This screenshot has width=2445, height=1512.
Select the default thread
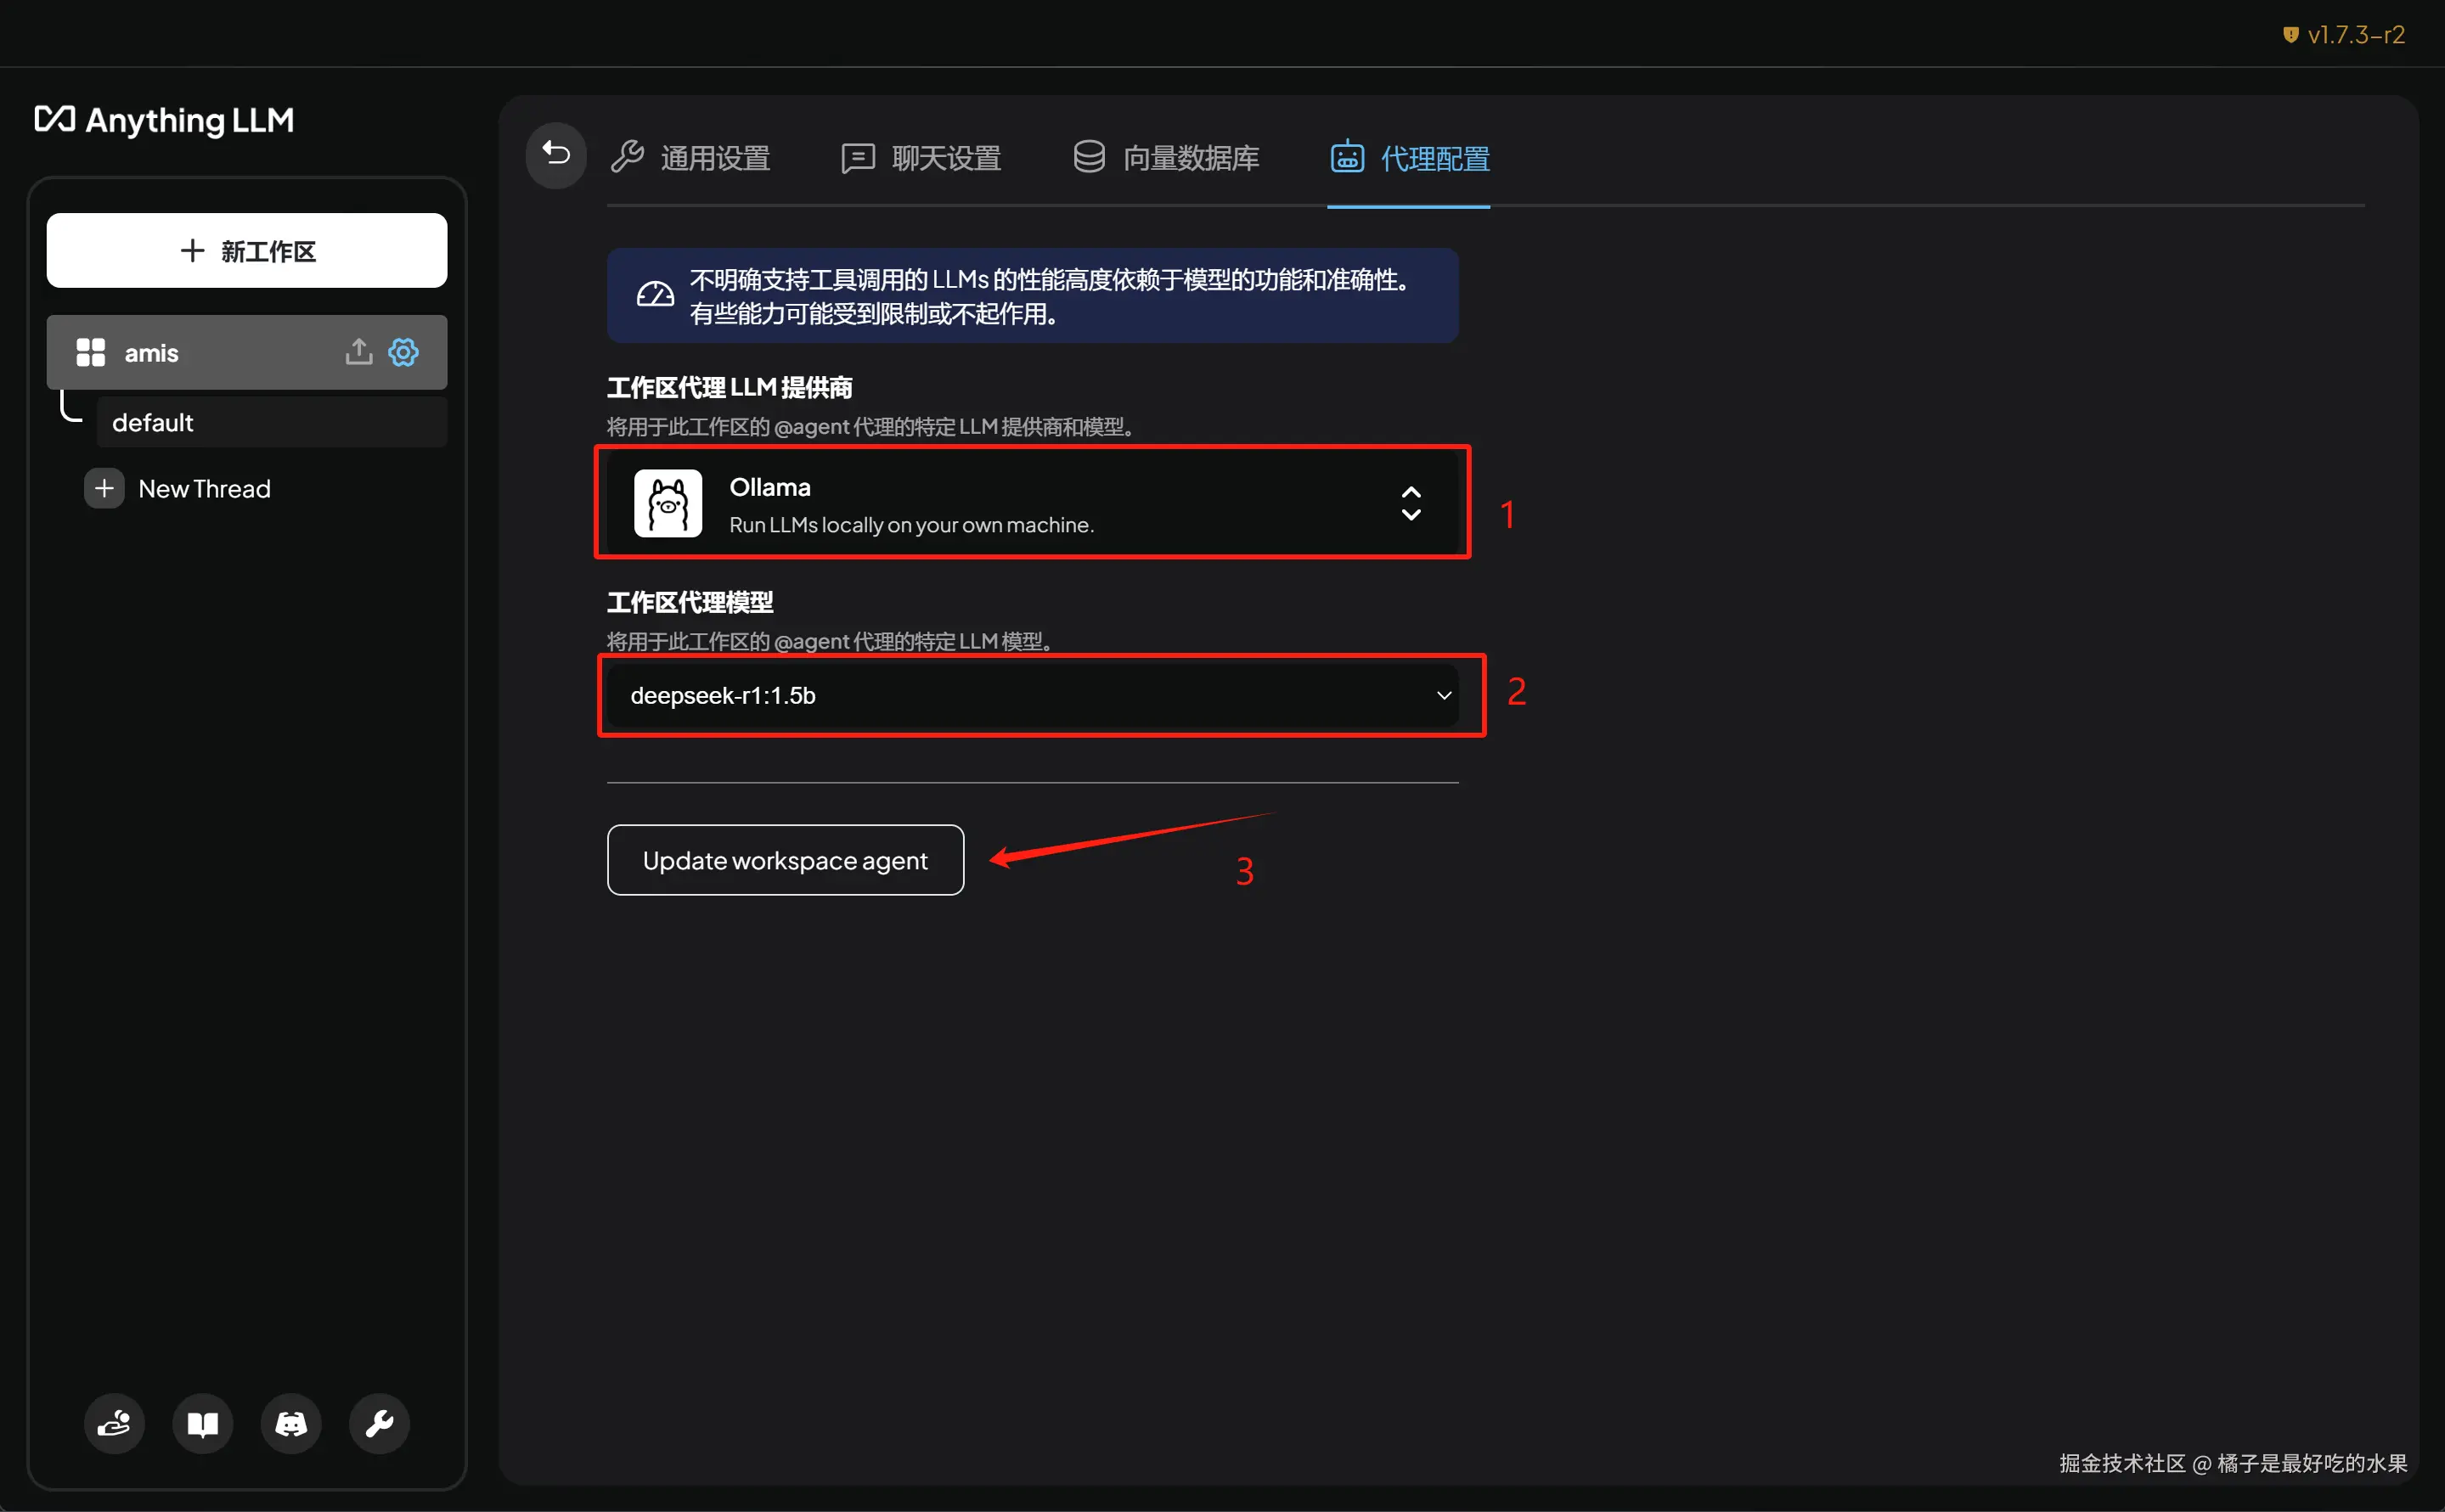[x=270, y=423]
